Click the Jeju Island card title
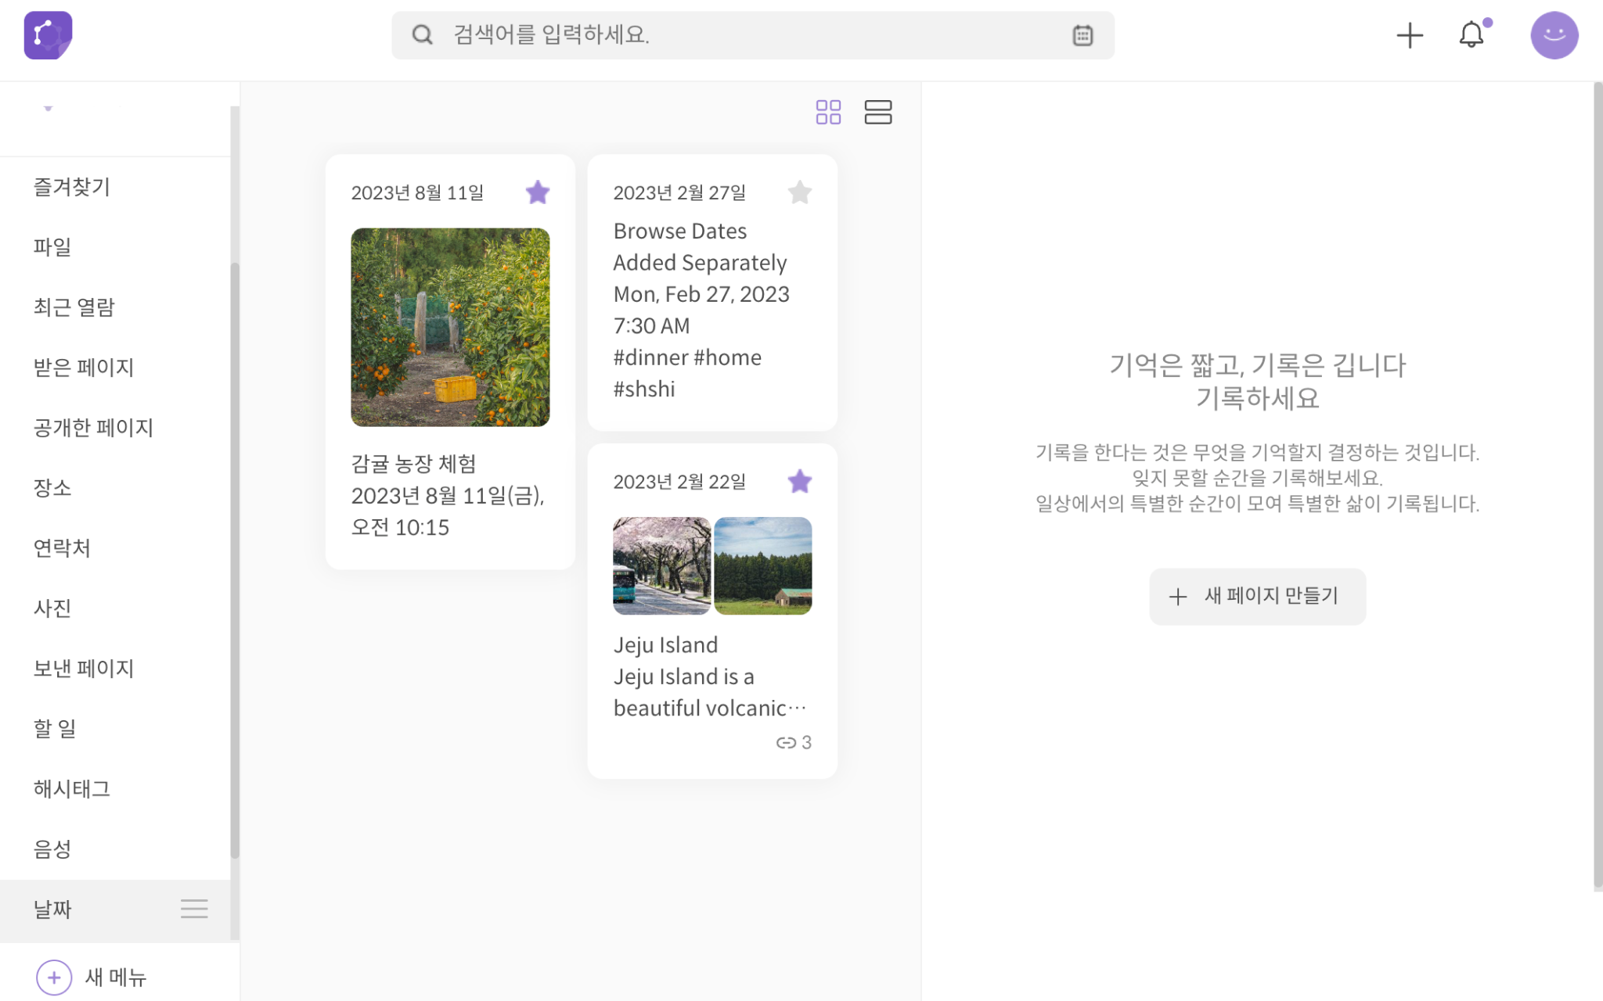This screenshot has width=1603, height=1001. 665,645
